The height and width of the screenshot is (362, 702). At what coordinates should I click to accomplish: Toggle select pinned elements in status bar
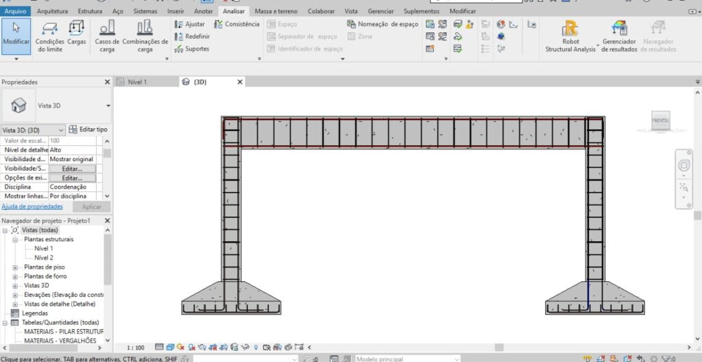pos(614,359)
